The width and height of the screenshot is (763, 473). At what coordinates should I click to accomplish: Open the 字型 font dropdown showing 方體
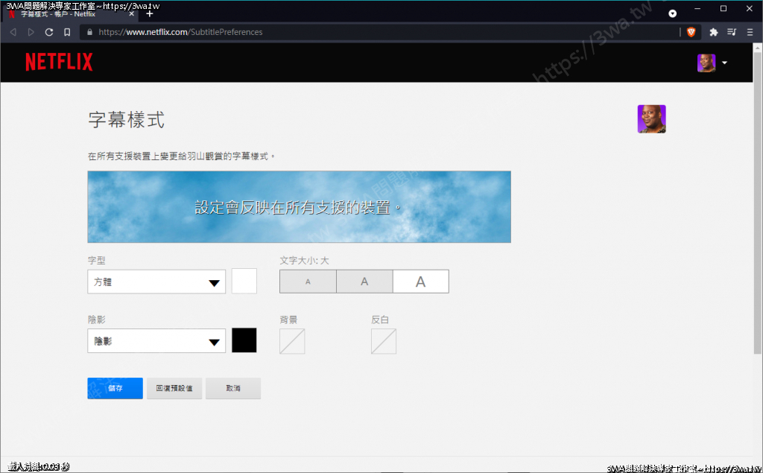[156, 282]
